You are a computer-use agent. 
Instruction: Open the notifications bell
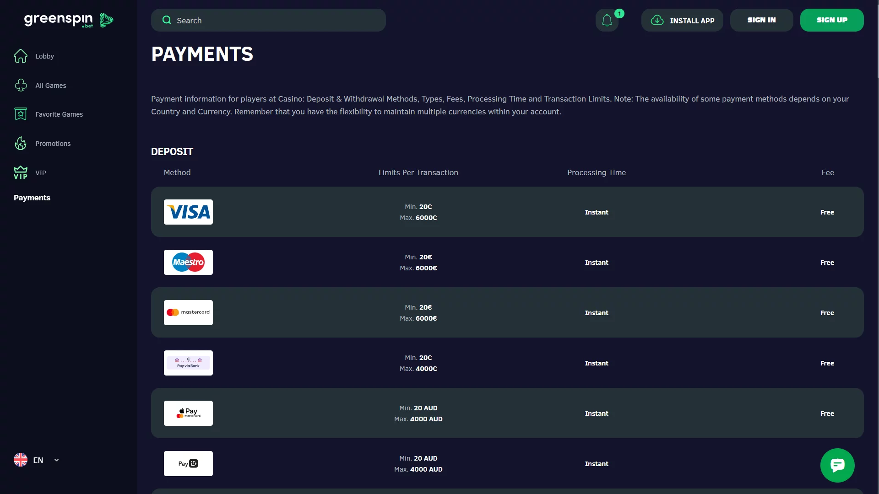(607, 20)
